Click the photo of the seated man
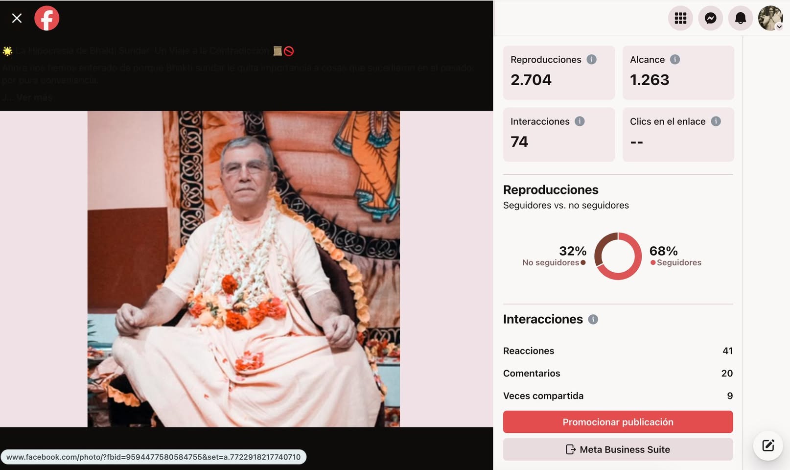 (x=244, y=269)
